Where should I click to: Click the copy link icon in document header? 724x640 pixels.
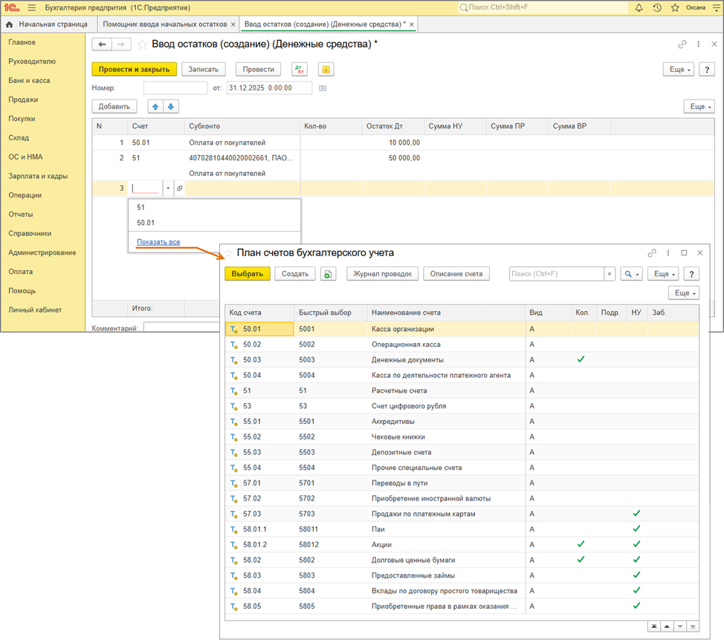[682, 45]
